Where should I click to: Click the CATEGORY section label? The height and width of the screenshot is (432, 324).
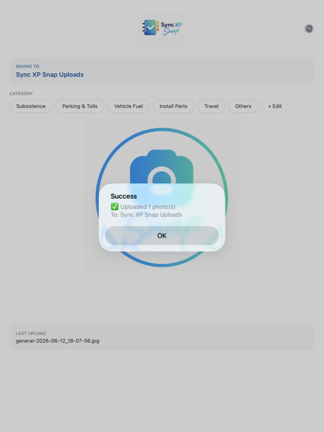click(x=21, y=94)
